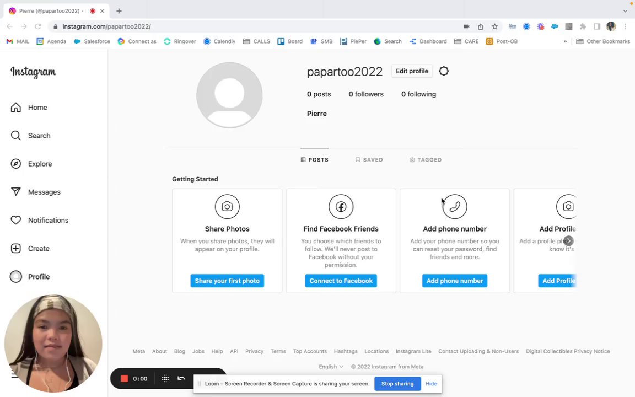Open the 0 following link
Viewport: 635px width, 397px height.
click(419, 94)
